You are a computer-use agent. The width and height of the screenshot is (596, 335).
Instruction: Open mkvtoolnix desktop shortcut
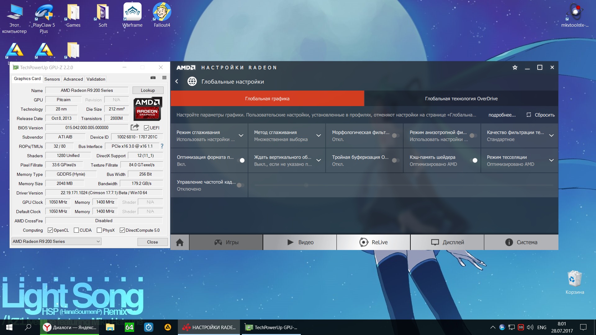[x=575, y=16]
